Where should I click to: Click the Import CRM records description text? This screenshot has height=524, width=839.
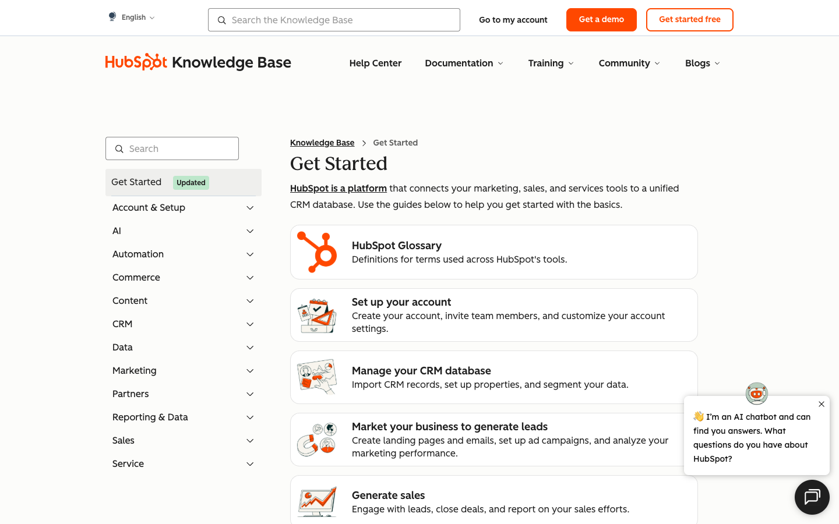pos(490,385)
